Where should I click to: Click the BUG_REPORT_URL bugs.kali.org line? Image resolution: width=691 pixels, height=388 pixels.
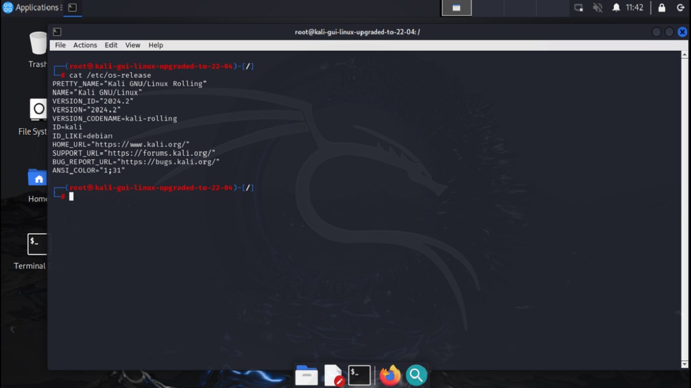136,162
